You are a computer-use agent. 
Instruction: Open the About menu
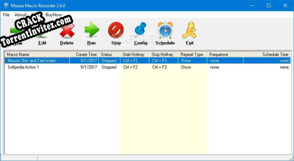coord(20,15)
